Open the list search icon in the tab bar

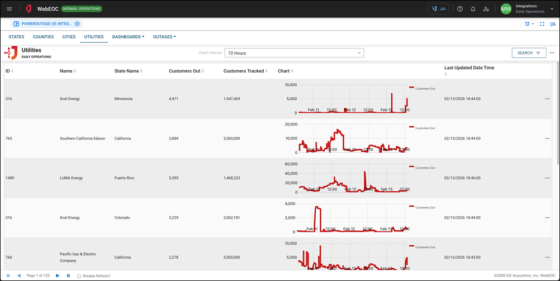pos(553,24)
